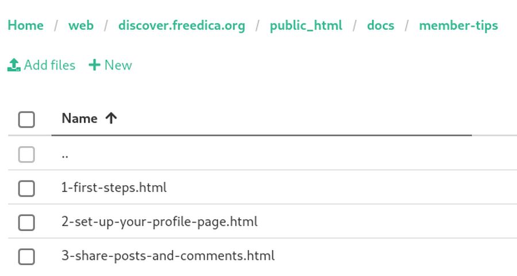517x276 pixels.
Task: Click the sort arrow next to Name
Action: (111, 118)
